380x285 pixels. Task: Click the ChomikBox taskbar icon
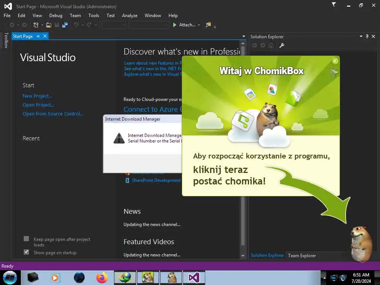148,278
